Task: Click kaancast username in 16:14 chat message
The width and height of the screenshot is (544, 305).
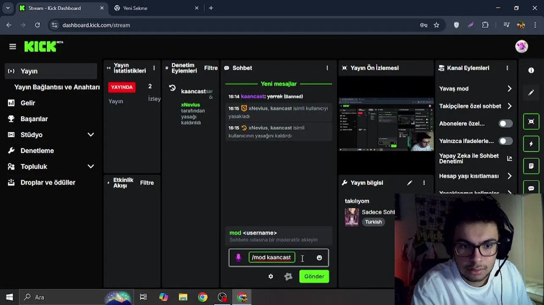Action: (253, 97)
